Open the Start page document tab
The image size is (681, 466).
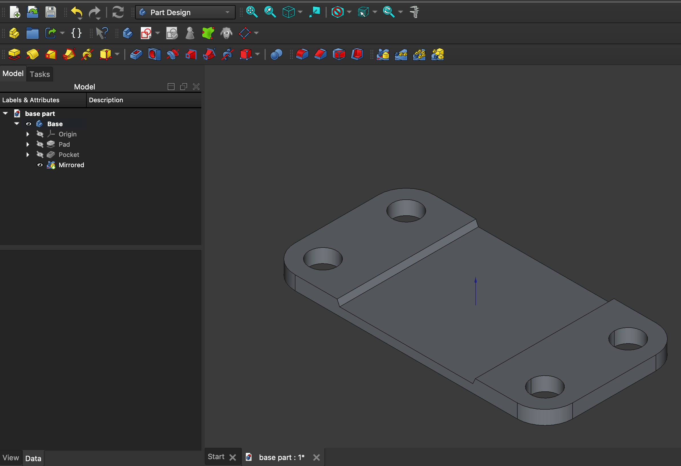(216, 457)
